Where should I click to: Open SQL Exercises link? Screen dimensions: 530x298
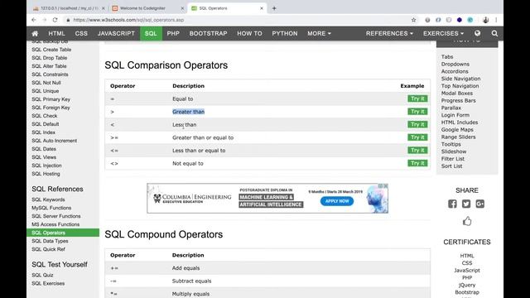(48, 283)
